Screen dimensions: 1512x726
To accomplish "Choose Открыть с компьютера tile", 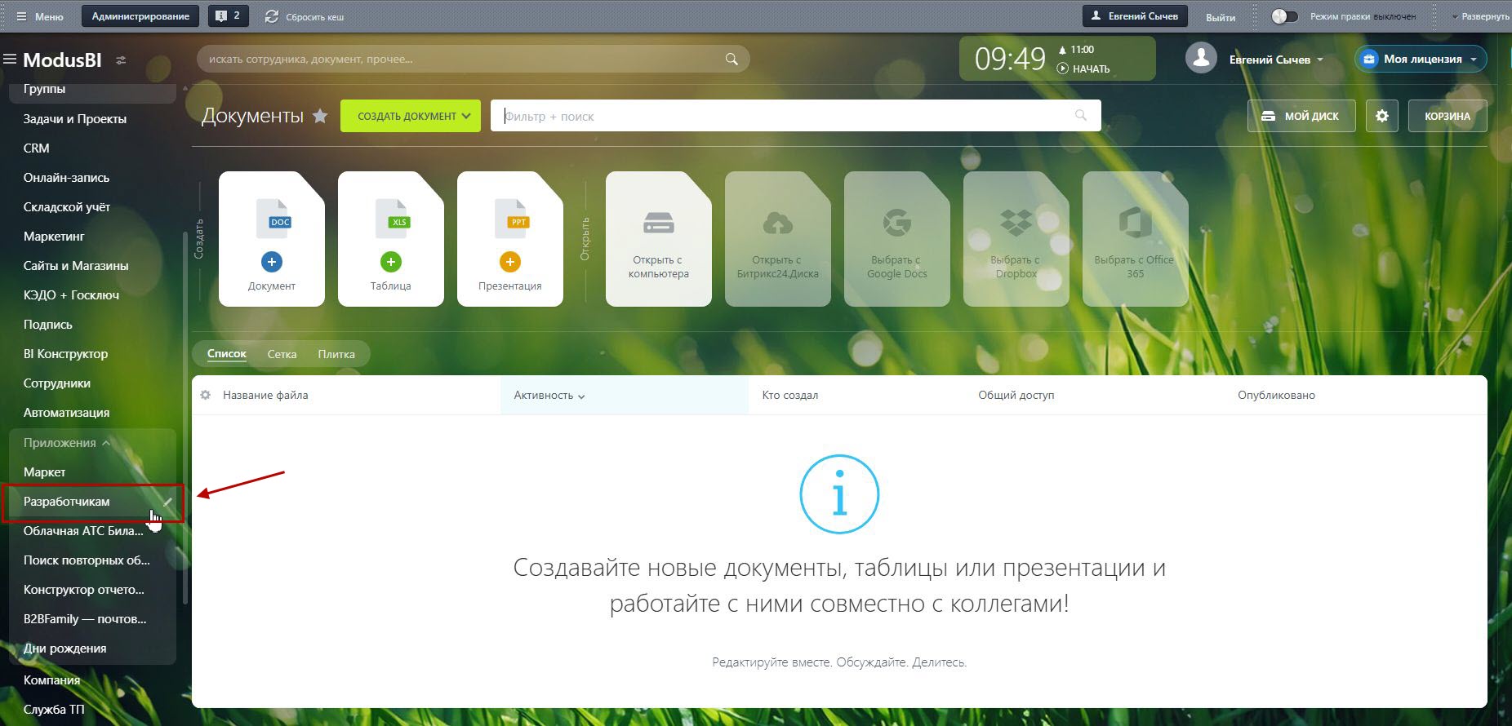I will point(659,239).
